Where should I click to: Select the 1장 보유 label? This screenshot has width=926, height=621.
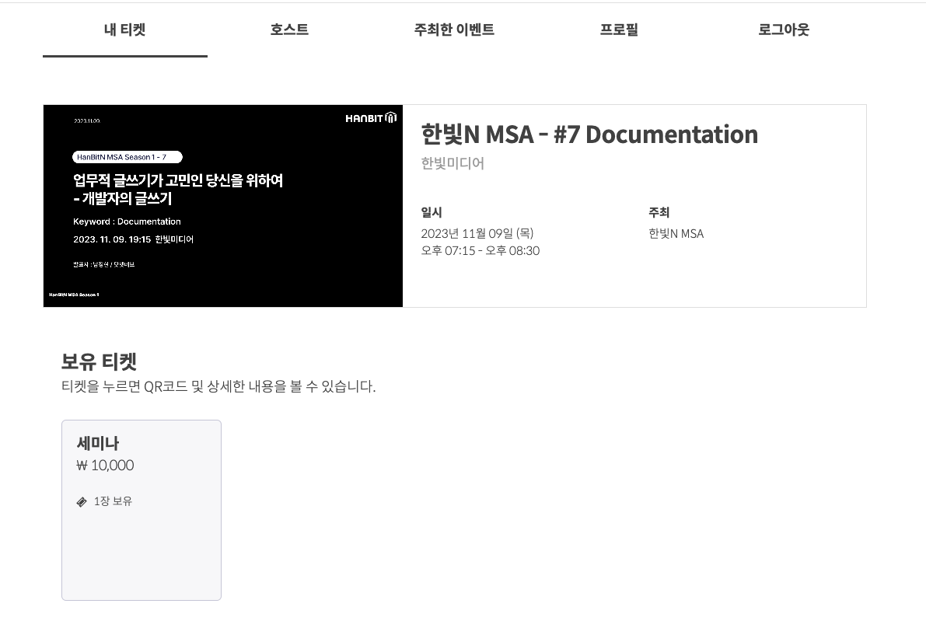(113, 501)
